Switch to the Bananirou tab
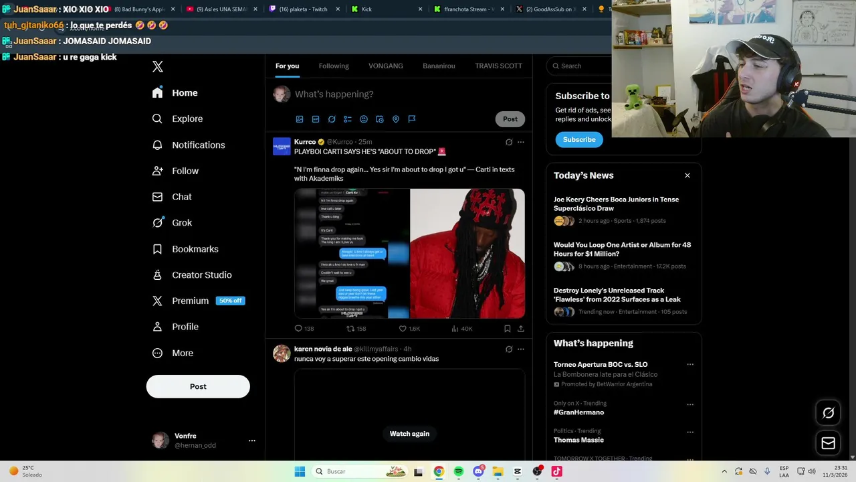Image resolution: width=856 pixels, height=482 pixels. click(x=439, y=66)
